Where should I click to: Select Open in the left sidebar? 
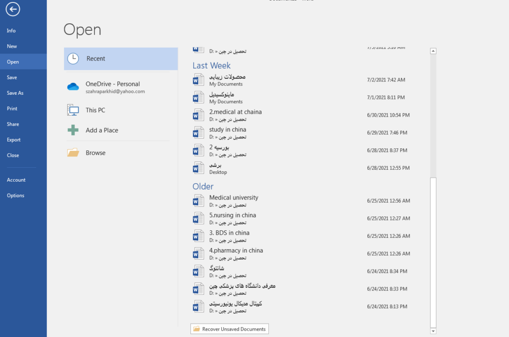(x=23, y=62)
